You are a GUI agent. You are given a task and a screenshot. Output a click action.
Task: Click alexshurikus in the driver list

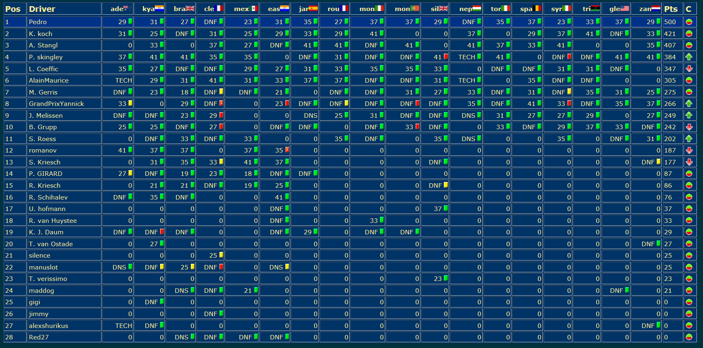(48, 326)
